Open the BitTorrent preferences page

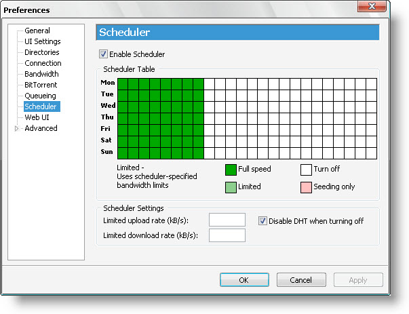coord(41,85)
